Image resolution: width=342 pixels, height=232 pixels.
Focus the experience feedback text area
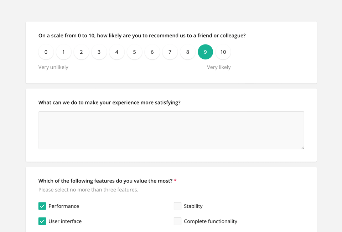171,130
